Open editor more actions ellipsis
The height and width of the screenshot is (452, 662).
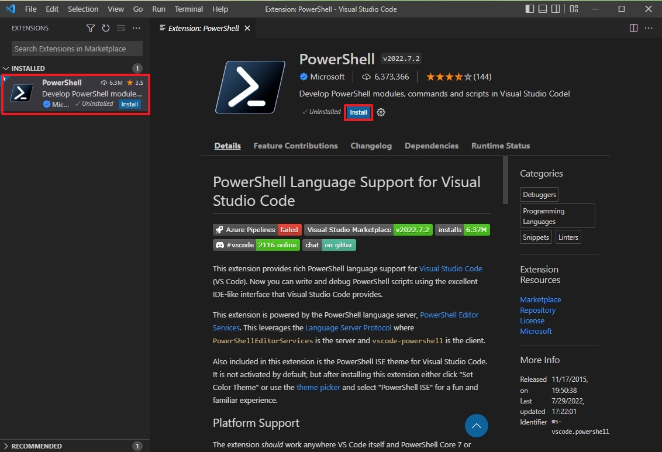click(x=649, y=28)
